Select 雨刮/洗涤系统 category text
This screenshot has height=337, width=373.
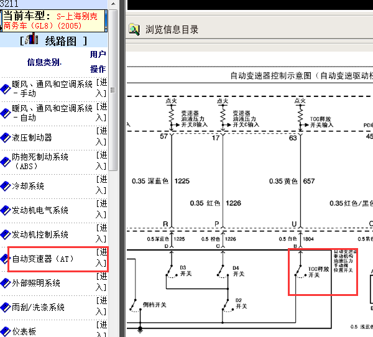click(x=38, y=308)
